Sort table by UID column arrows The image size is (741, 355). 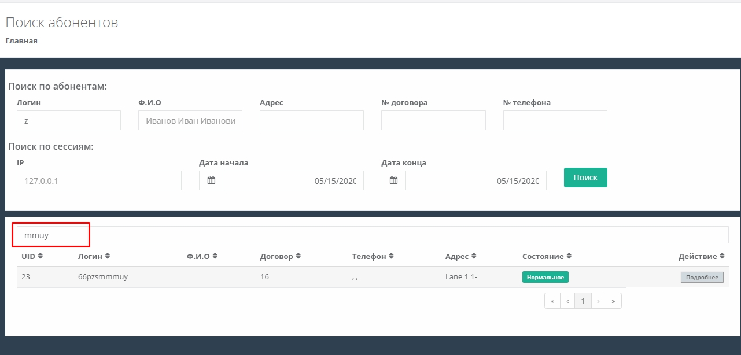click(40, 256)
